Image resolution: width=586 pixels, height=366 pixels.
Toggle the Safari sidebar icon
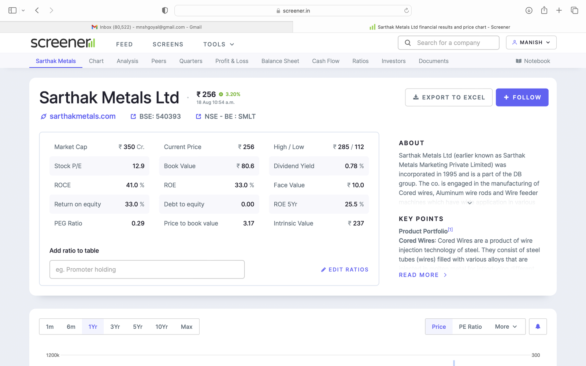[x=12, y=11]
